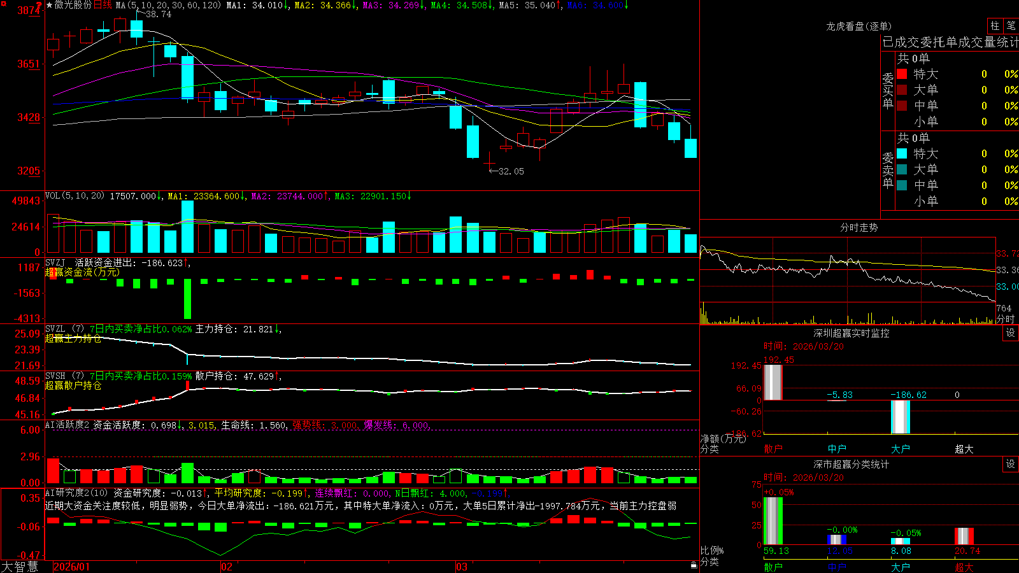The image size is (1019, 573).
Task: Click the 分时走势 panel title
Action: pyautogui.click(x=859, y=227)
